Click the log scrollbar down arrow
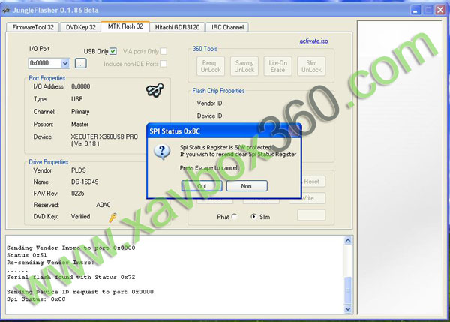This screenshot has width=450, height=322. click(x=348, y=309)
